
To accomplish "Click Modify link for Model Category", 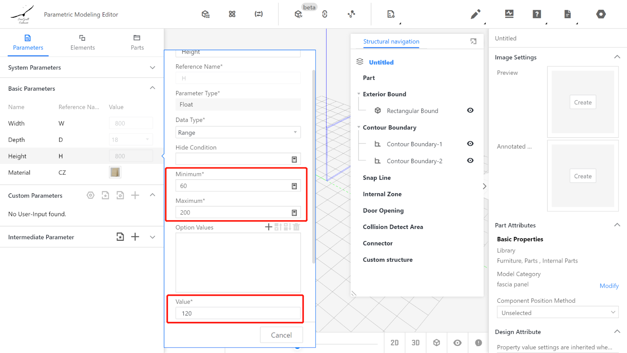I will pos(609,286).
